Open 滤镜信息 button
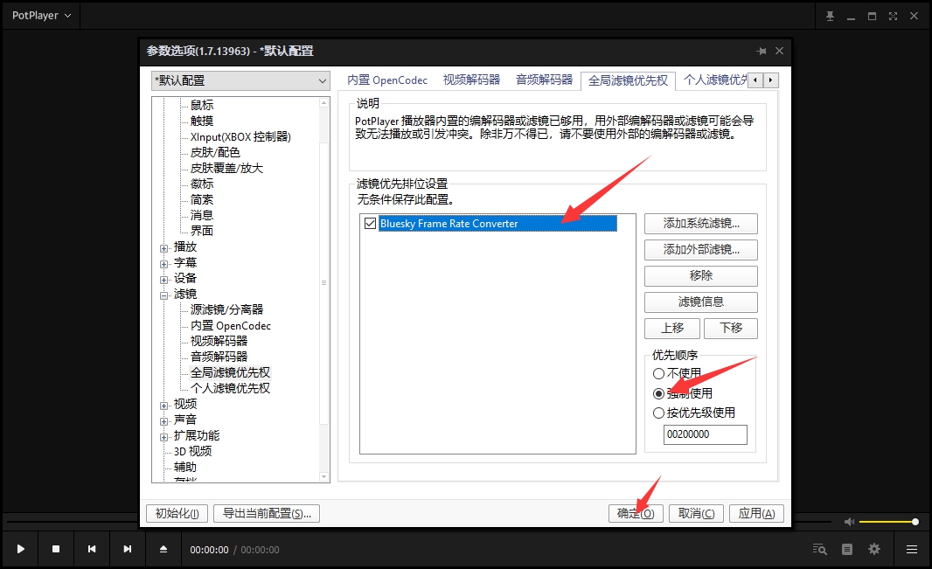 click(x=701, y=302)
